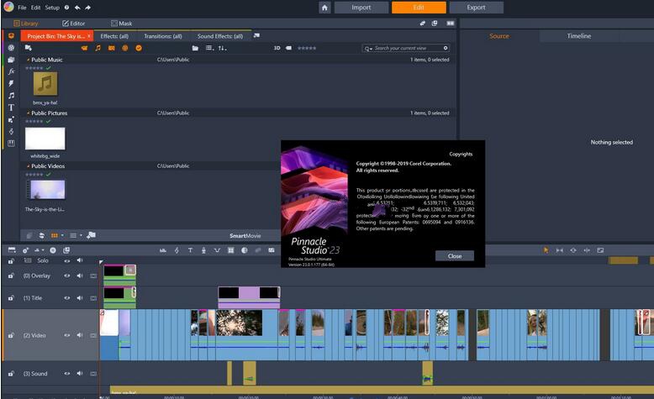This screenshot has height=399, width=654.
Task: Click the Redo arrow in menu bar
Action: [x=88, y=8]
